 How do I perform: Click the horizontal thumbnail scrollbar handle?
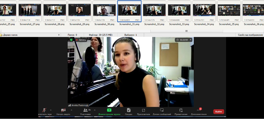pos(187,31)
